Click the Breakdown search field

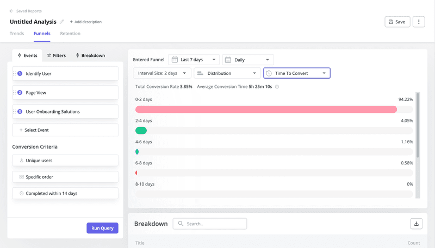click(210, 224)
